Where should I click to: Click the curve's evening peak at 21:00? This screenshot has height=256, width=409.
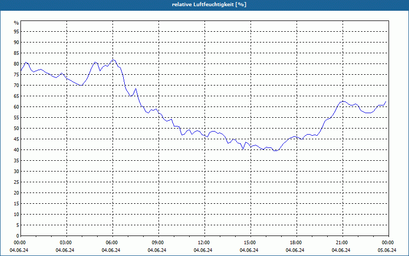(343, 101)
